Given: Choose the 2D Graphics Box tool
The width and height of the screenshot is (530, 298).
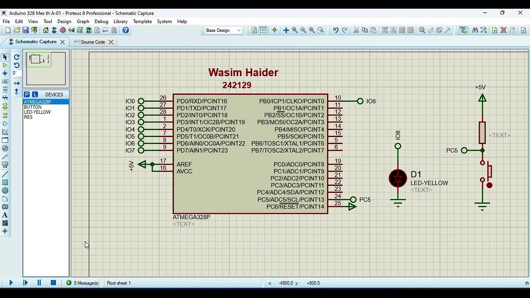Looking at the screenshot, I should pos(5,183).
